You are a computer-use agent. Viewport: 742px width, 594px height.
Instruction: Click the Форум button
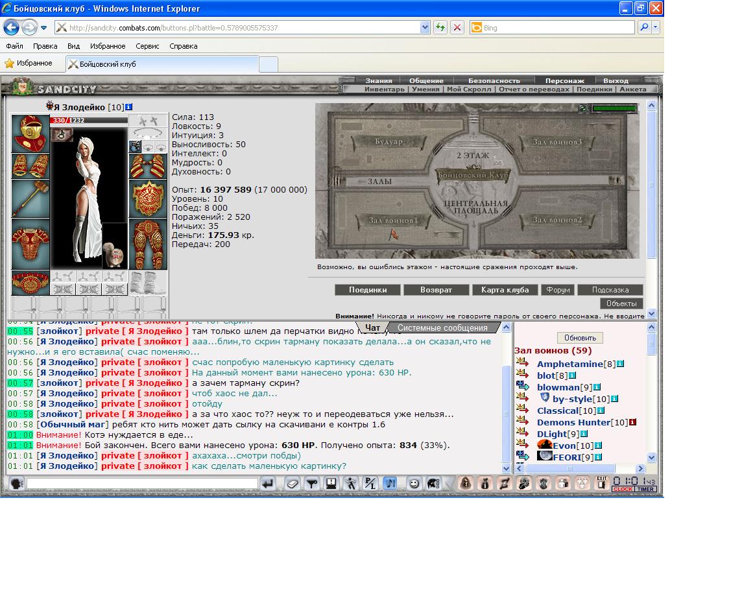pos(558,290)
